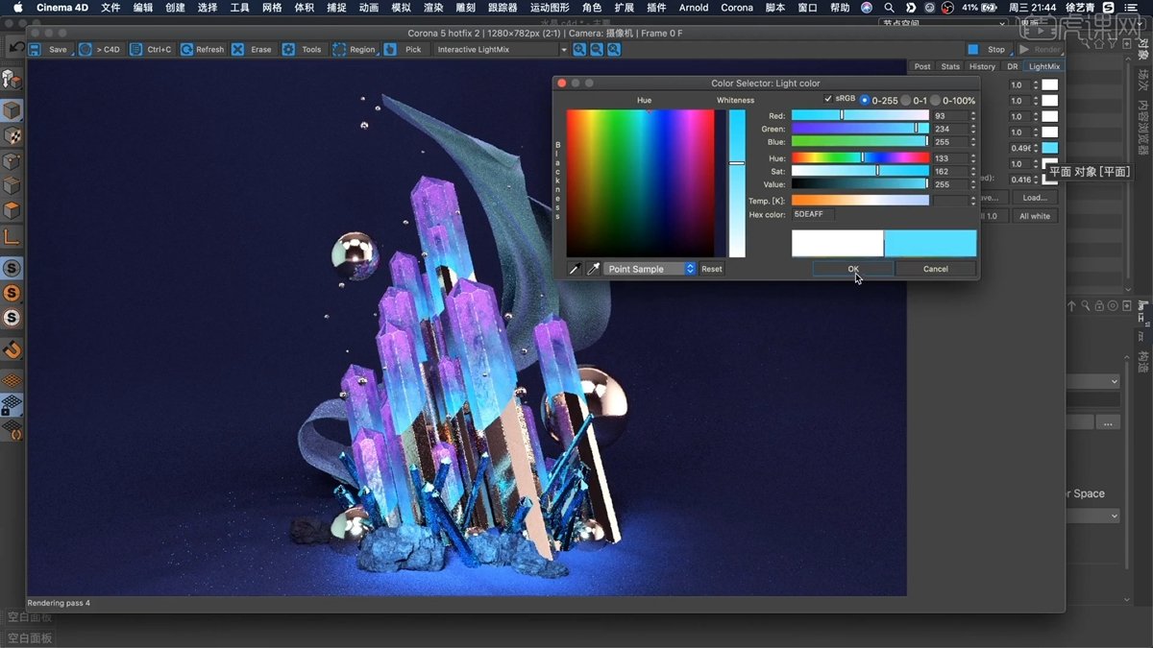Click the Erase icon in the toolbar
Image resolution: width=1153 pixels, height=648 pixels.
tap(237, 49)
